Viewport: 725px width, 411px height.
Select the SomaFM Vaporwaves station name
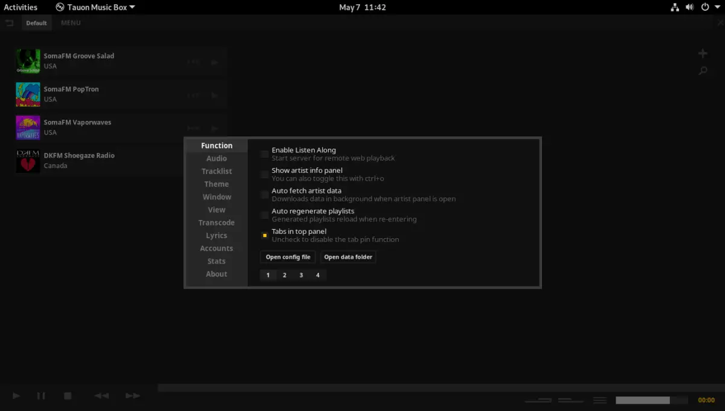77,122
